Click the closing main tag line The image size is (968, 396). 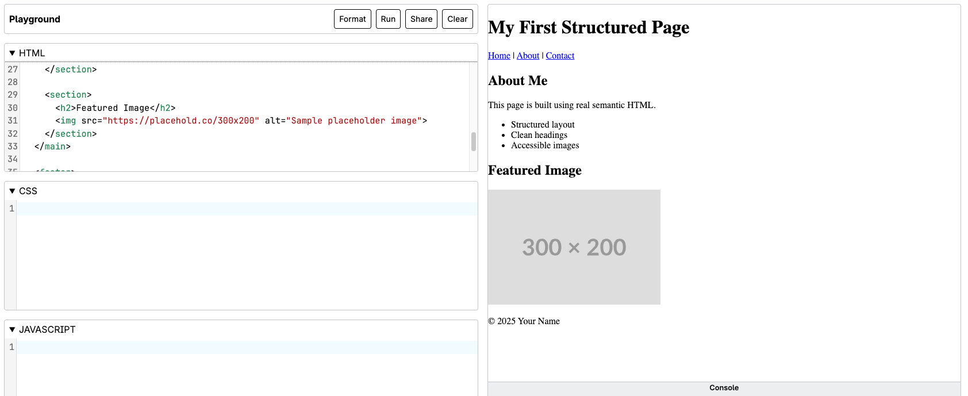tap(52, 147)
